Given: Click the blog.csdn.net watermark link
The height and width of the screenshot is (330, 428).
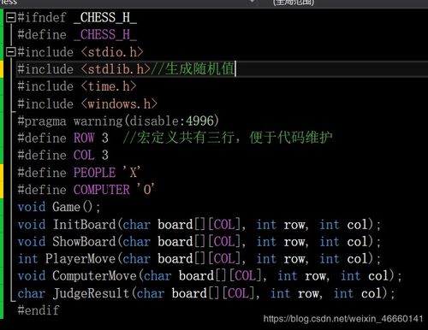Looking at the screenshot, I should tap(343, 319).
